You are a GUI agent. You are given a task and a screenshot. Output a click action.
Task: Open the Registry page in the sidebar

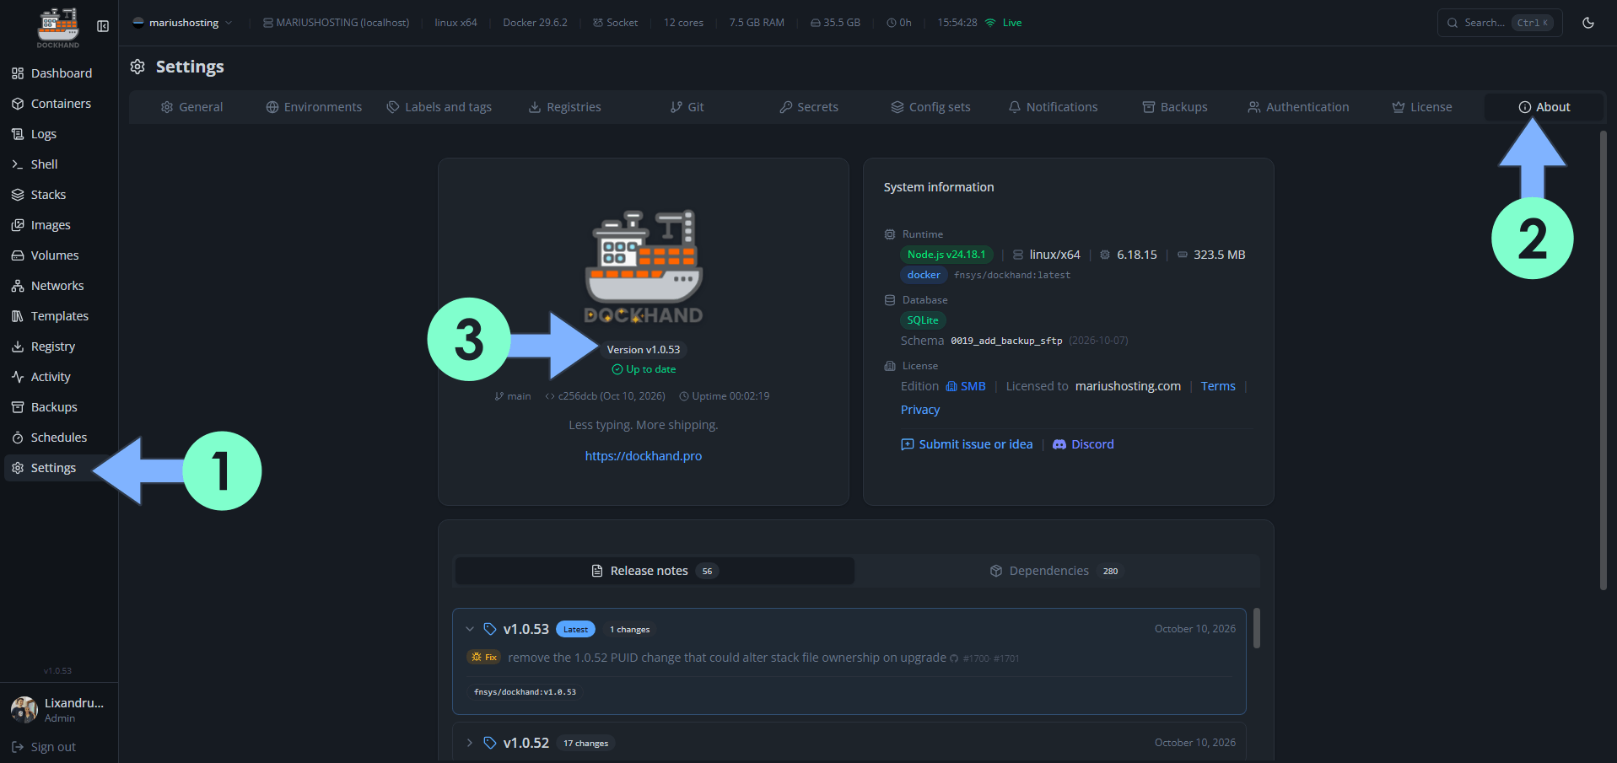[59, 347]
